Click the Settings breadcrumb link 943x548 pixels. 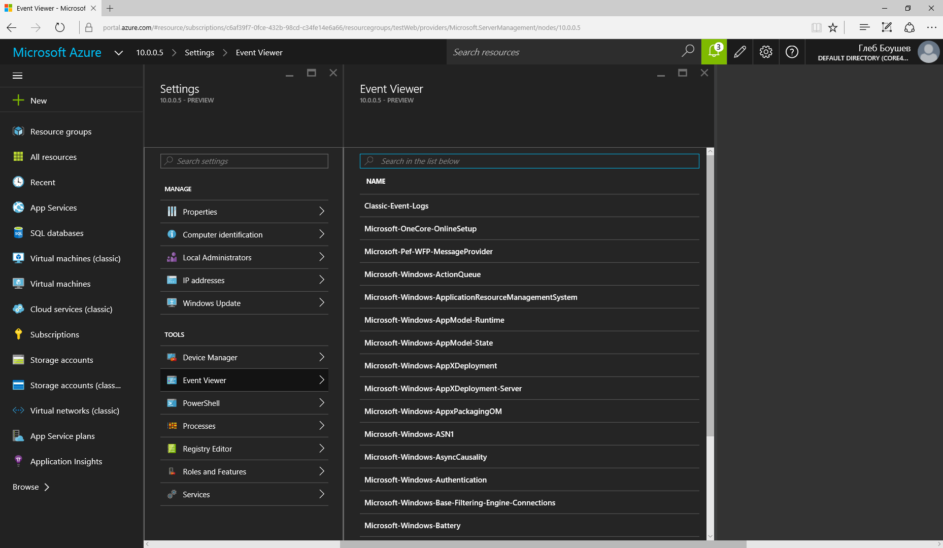199,52
